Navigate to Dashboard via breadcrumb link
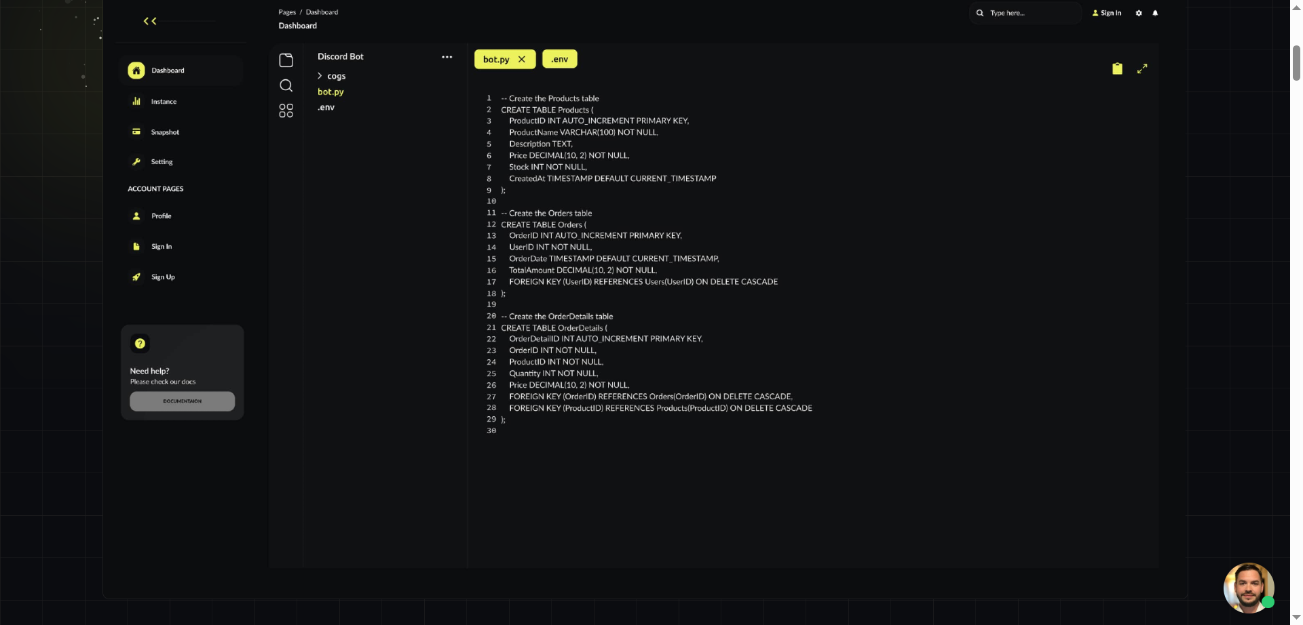 (322, 12)
